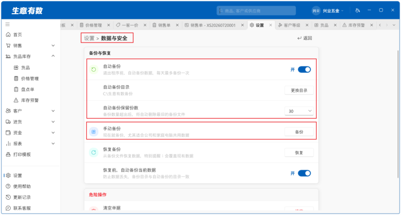
Task: Close the 客户等级 tab
Action: [x=307, y=25]
